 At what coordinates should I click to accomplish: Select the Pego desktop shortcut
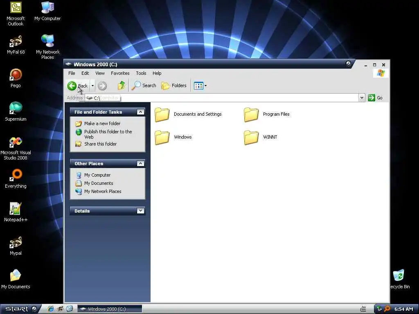(16, 78)
